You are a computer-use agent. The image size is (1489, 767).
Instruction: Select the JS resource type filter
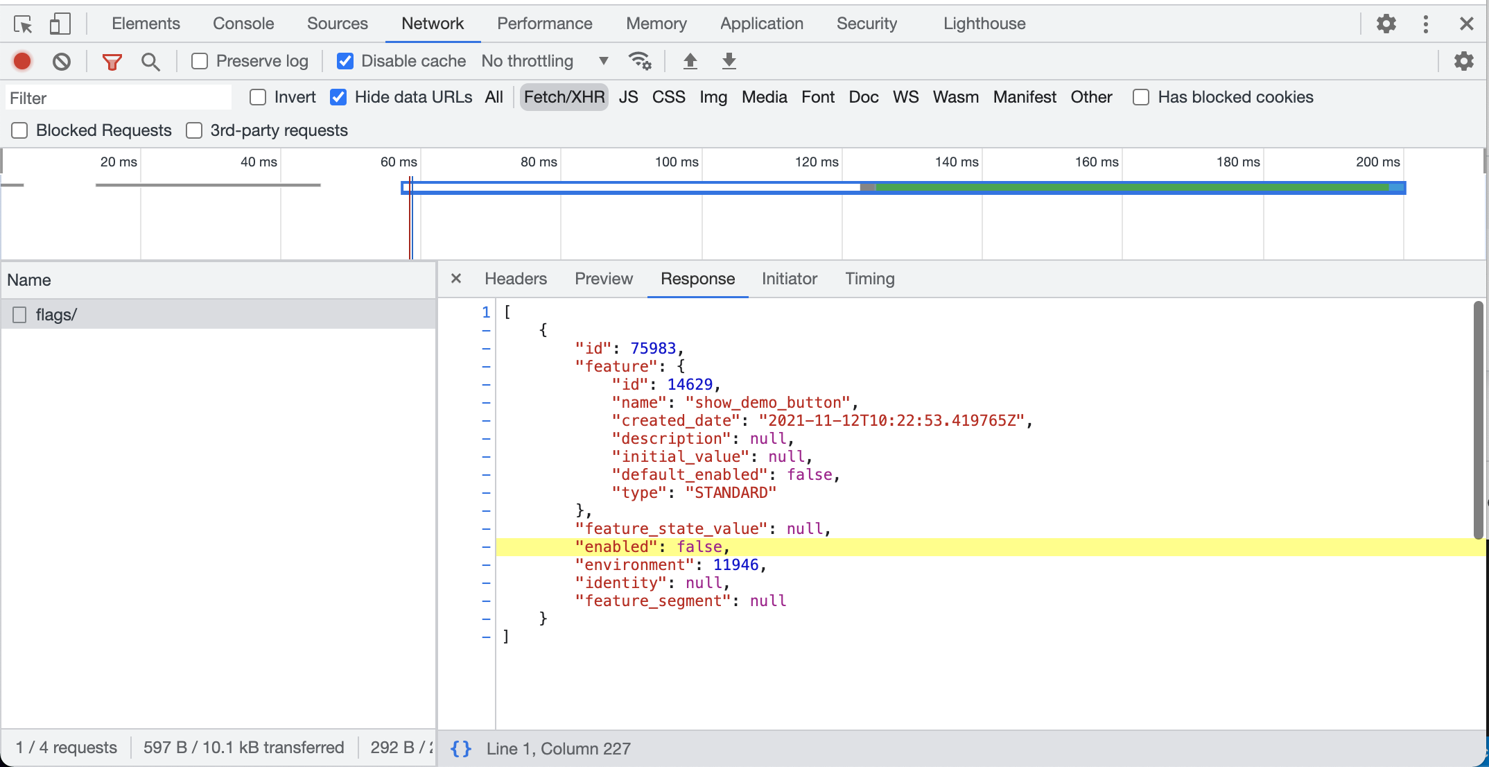click(x=628, y=97)
